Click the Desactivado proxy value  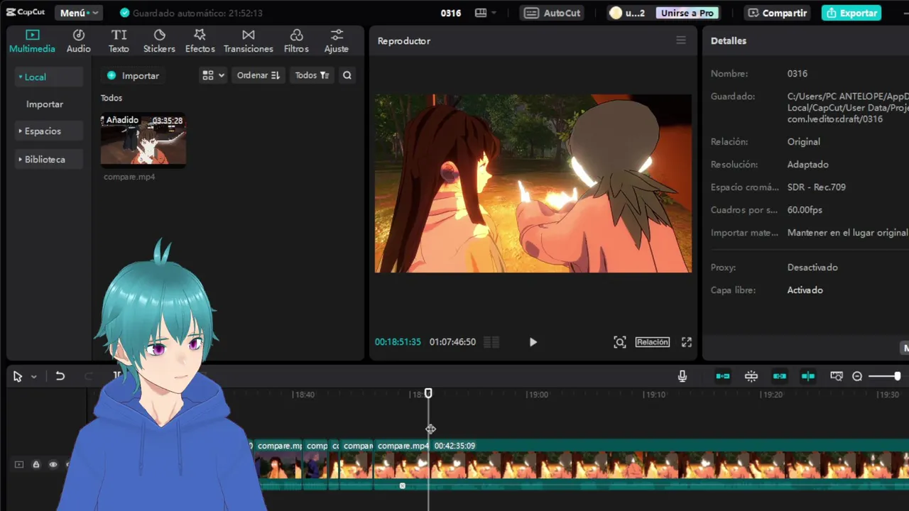[x=812, y=268]
